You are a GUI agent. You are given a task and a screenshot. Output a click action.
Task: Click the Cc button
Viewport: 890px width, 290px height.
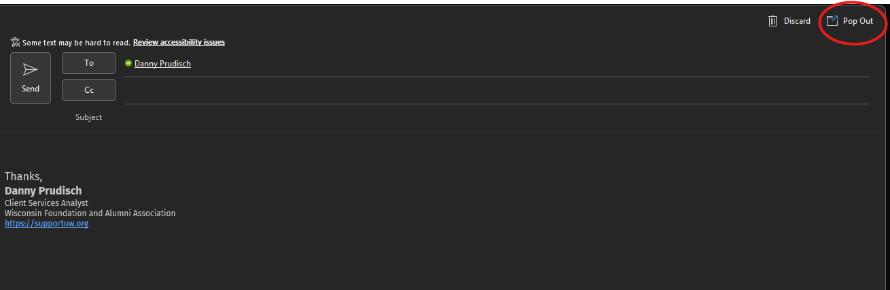pos(89,90)
